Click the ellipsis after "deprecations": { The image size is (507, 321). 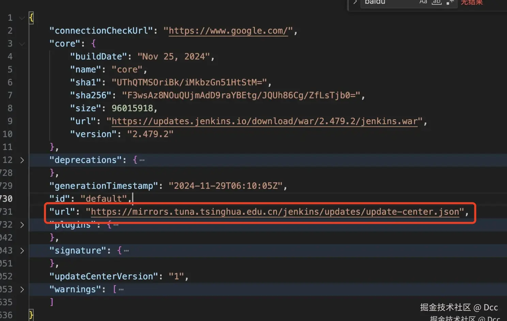(142, 160)
